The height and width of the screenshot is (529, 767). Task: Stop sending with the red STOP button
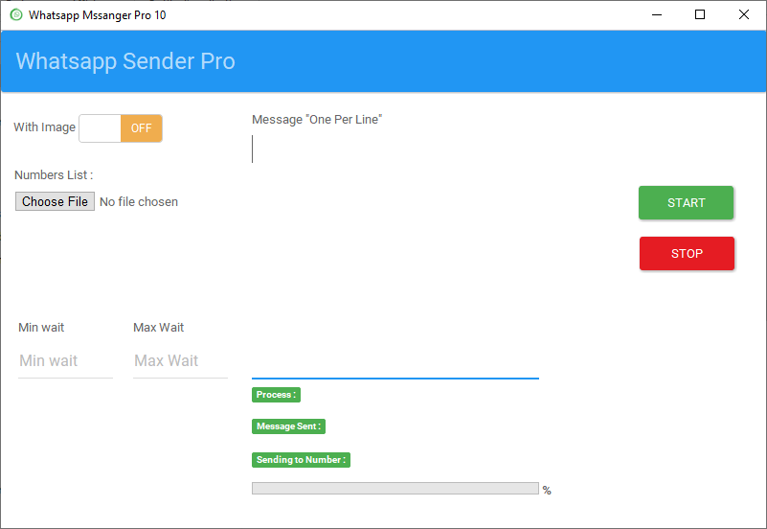687,254
